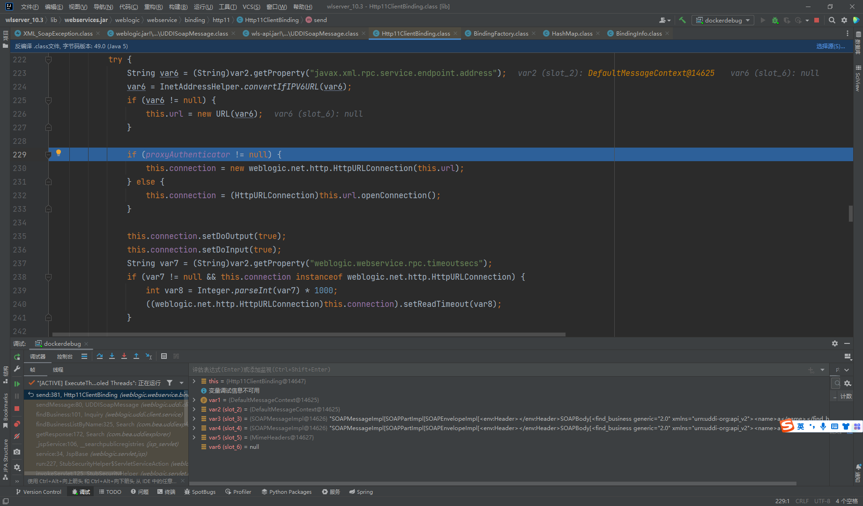Click the Run with Coverage shield icon
863x506 pixels.
point(787,20)
